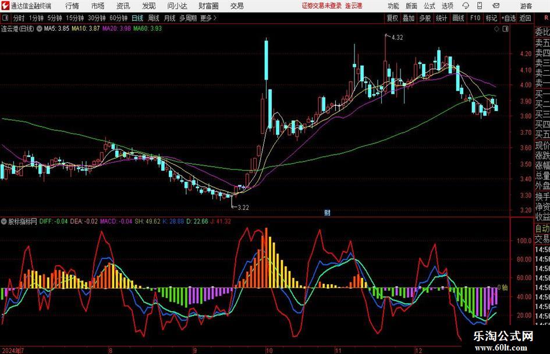The image size is (550, 354).
Task: Open the 选项 menu
Action: [447, 6]
